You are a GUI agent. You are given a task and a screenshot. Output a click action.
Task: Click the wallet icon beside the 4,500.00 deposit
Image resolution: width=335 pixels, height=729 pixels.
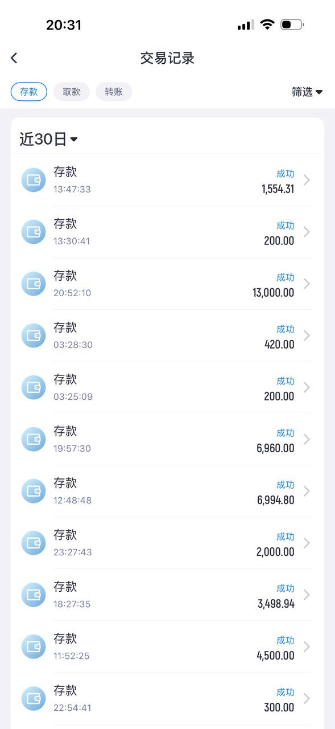click(x=33, y=646)
